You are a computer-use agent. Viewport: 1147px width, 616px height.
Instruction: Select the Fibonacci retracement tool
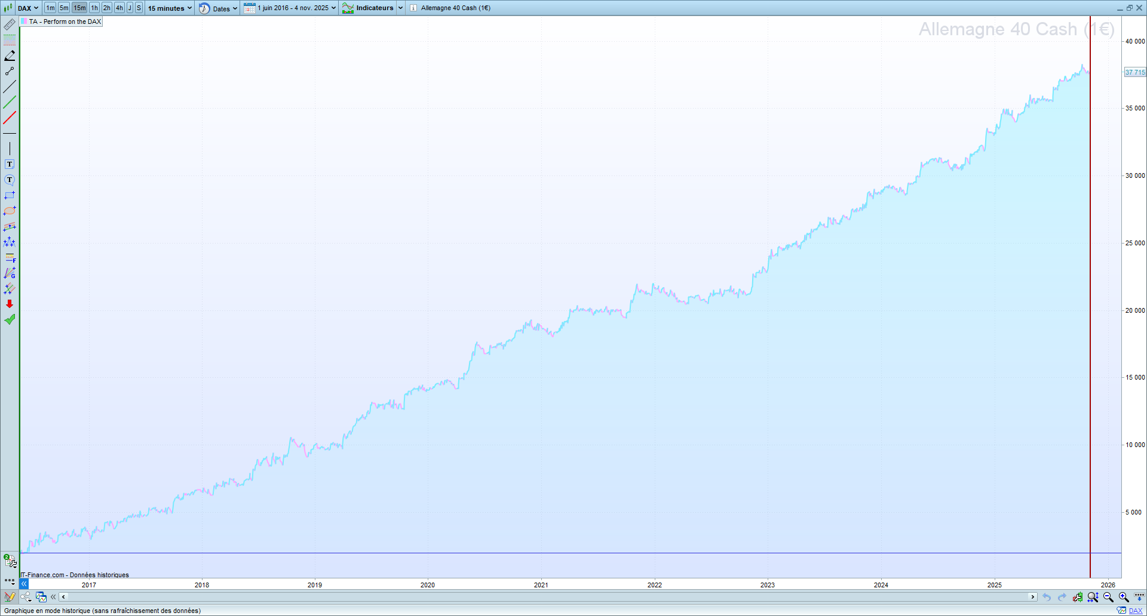[10, 258]
